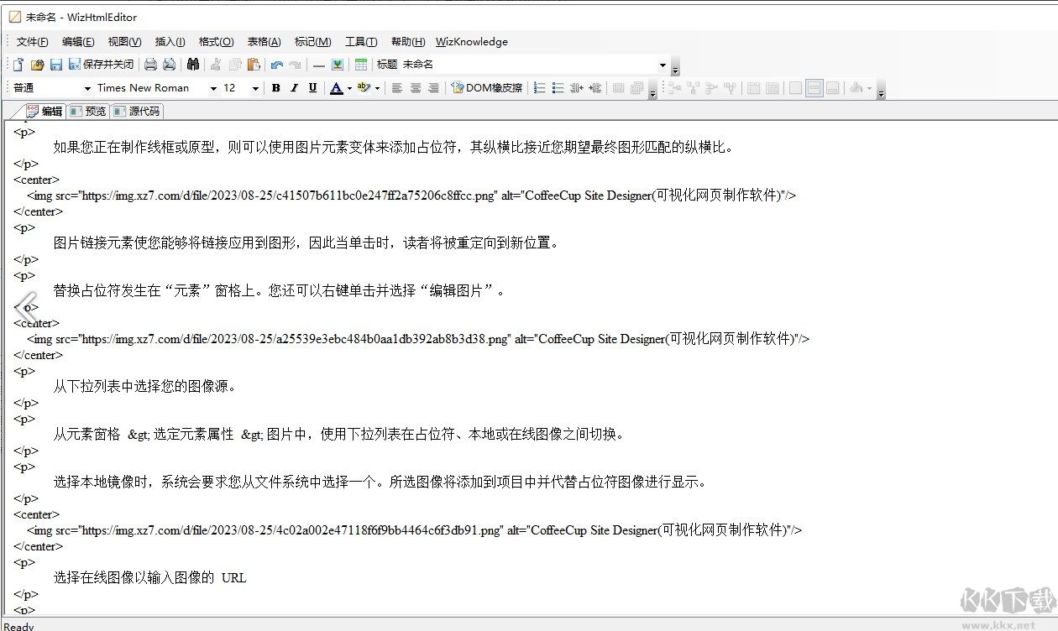Click the open file folder icon
The image size is (1058, 631).
point(37,65)
